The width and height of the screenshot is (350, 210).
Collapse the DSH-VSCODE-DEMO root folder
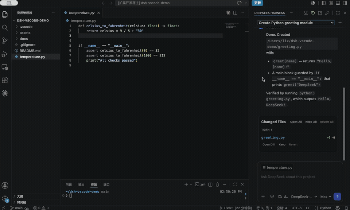pos(33,20)
